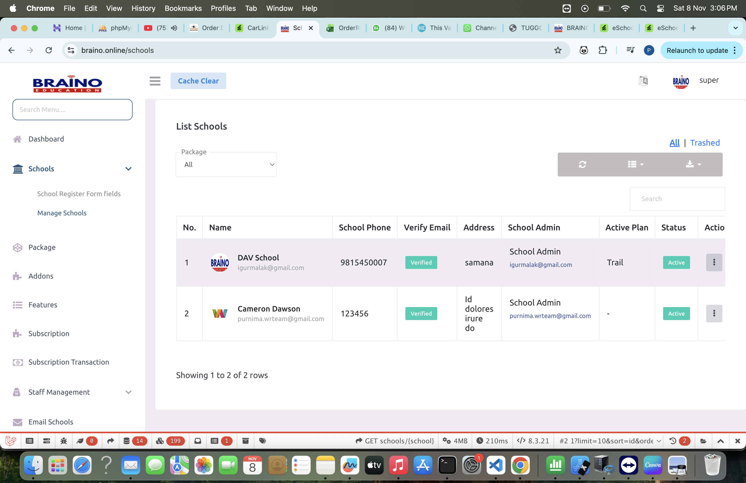Click the table Search input field

[677, 198]
